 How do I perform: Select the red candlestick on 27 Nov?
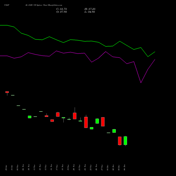tap(103, 122)
